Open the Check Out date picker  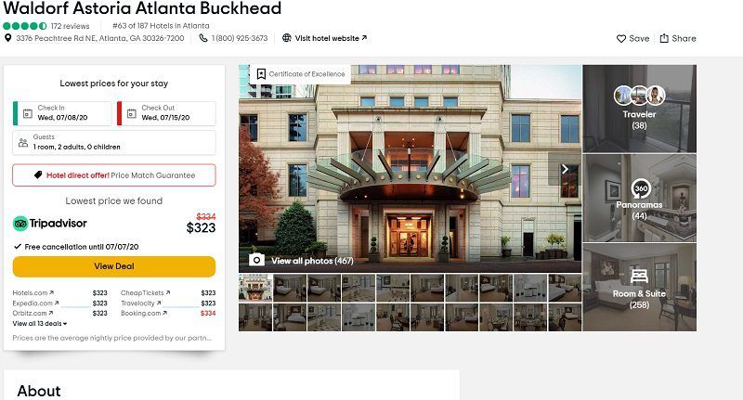pyautogui.click(x=166, y=113)
